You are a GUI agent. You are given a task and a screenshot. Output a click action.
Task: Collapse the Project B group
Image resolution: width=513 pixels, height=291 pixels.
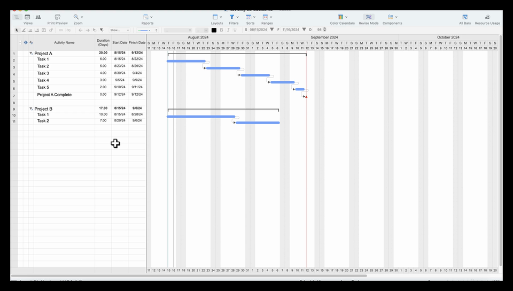[31, 109]
